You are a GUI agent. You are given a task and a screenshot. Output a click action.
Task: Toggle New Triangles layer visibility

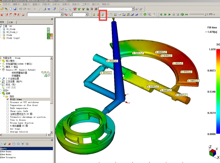(1, 157)
